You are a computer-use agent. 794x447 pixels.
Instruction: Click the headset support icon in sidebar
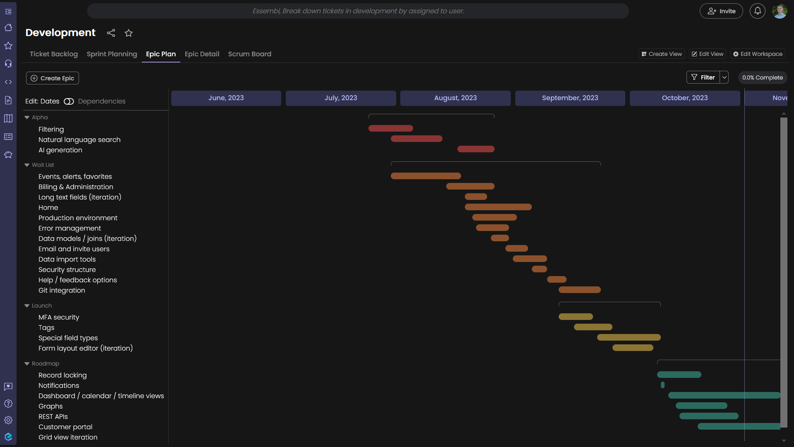coord(8,64)
